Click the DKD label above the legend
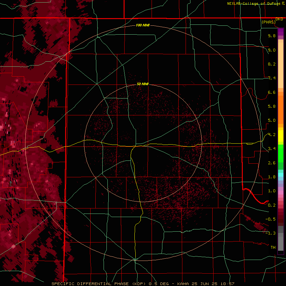Image resolution: width=286 pixels, height=286 pixels. (x=279, y=19)
